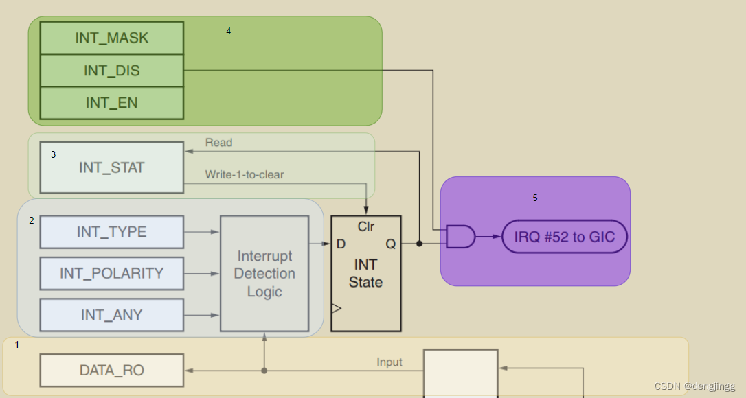746x398 pixels.
Task: Click the connection dot at Q output
Action: (419, 243)
